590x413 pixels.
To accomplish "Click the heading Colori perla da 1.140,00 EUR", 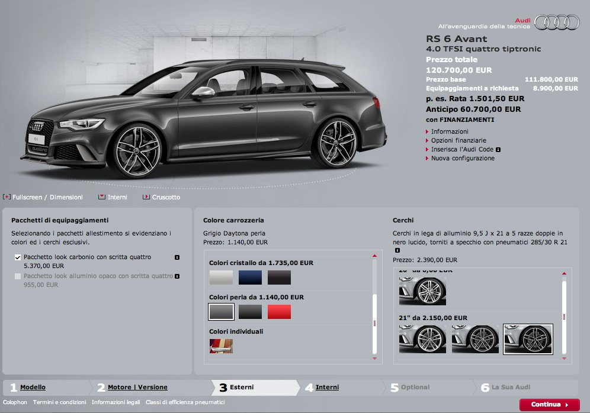I will pyautogui.click(x=256, y=297).
